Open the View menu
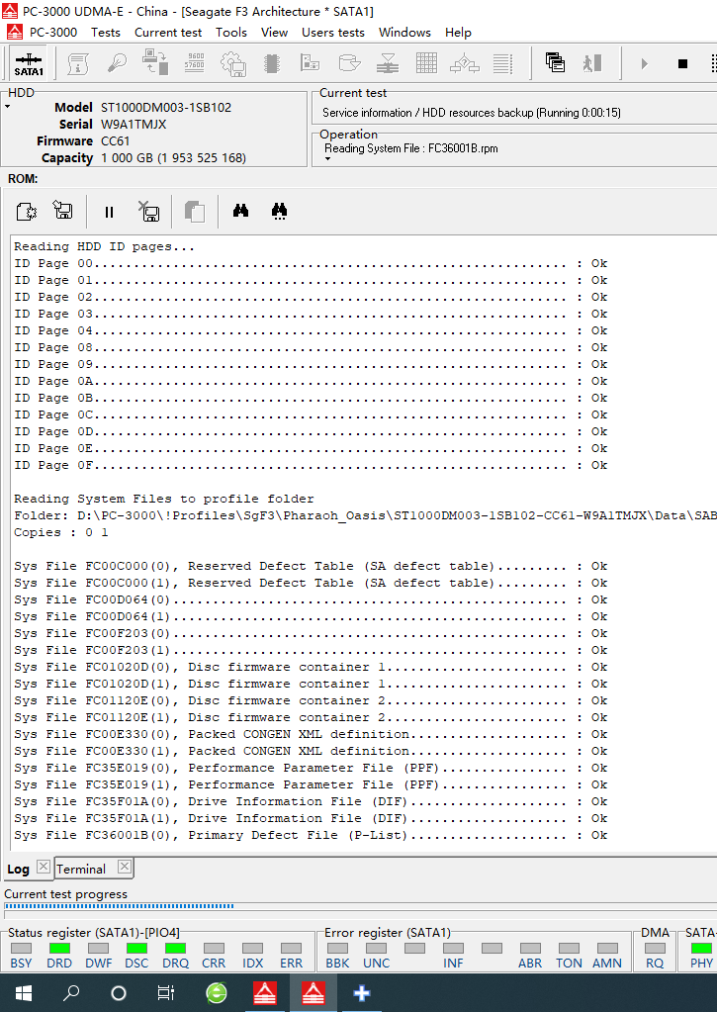 (274, 33)
